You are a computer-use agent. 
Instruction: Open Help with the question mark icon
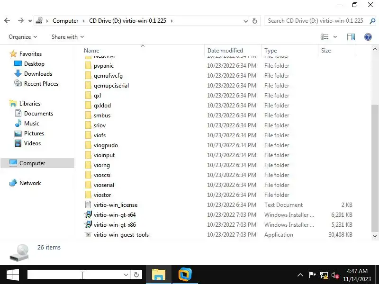[x=368, y=37]
